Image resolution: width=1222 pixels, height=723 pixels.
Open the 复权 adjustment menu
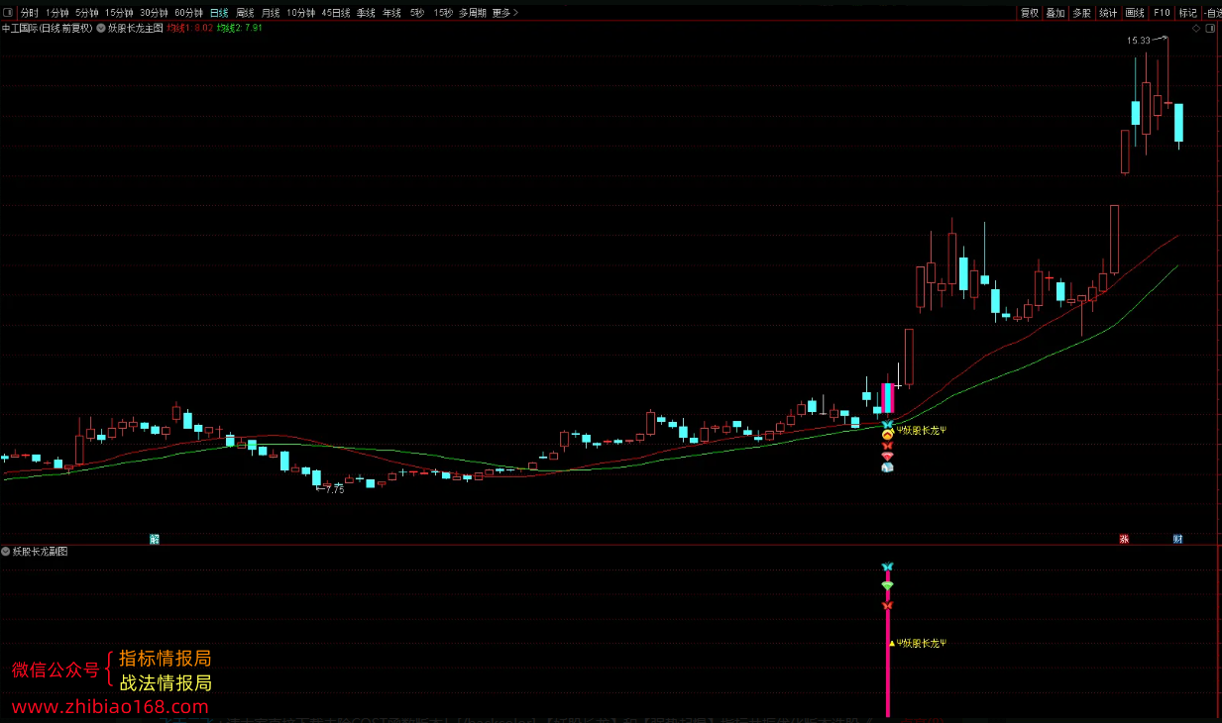tap(1030, 13)
